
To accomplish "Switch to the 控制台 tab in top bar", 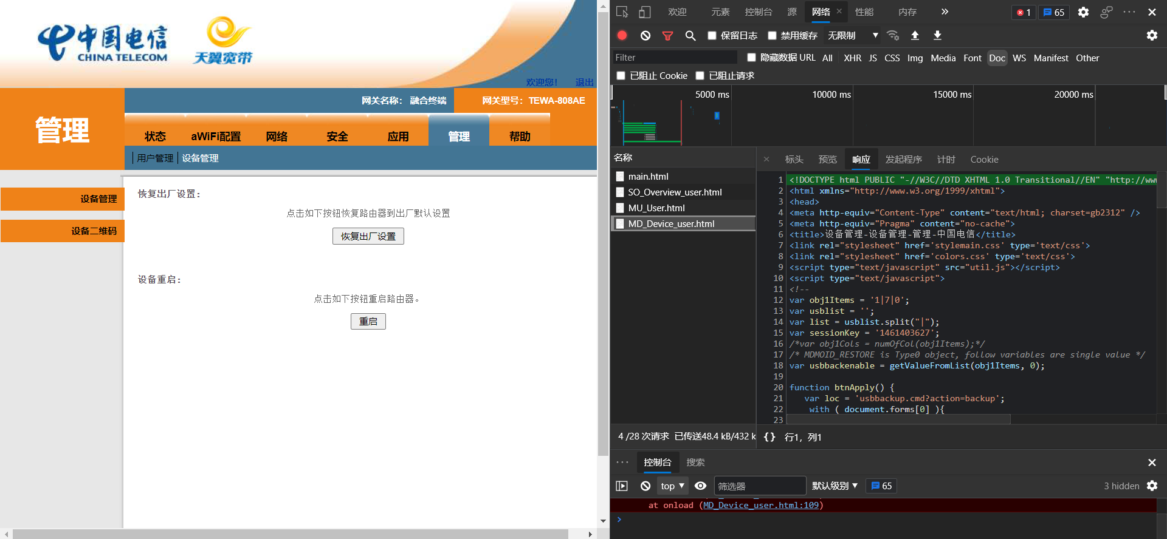I will [x=759, y=12].
